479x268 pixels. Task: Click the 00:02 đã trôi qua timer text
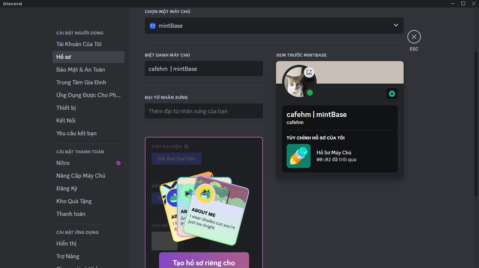336,160
